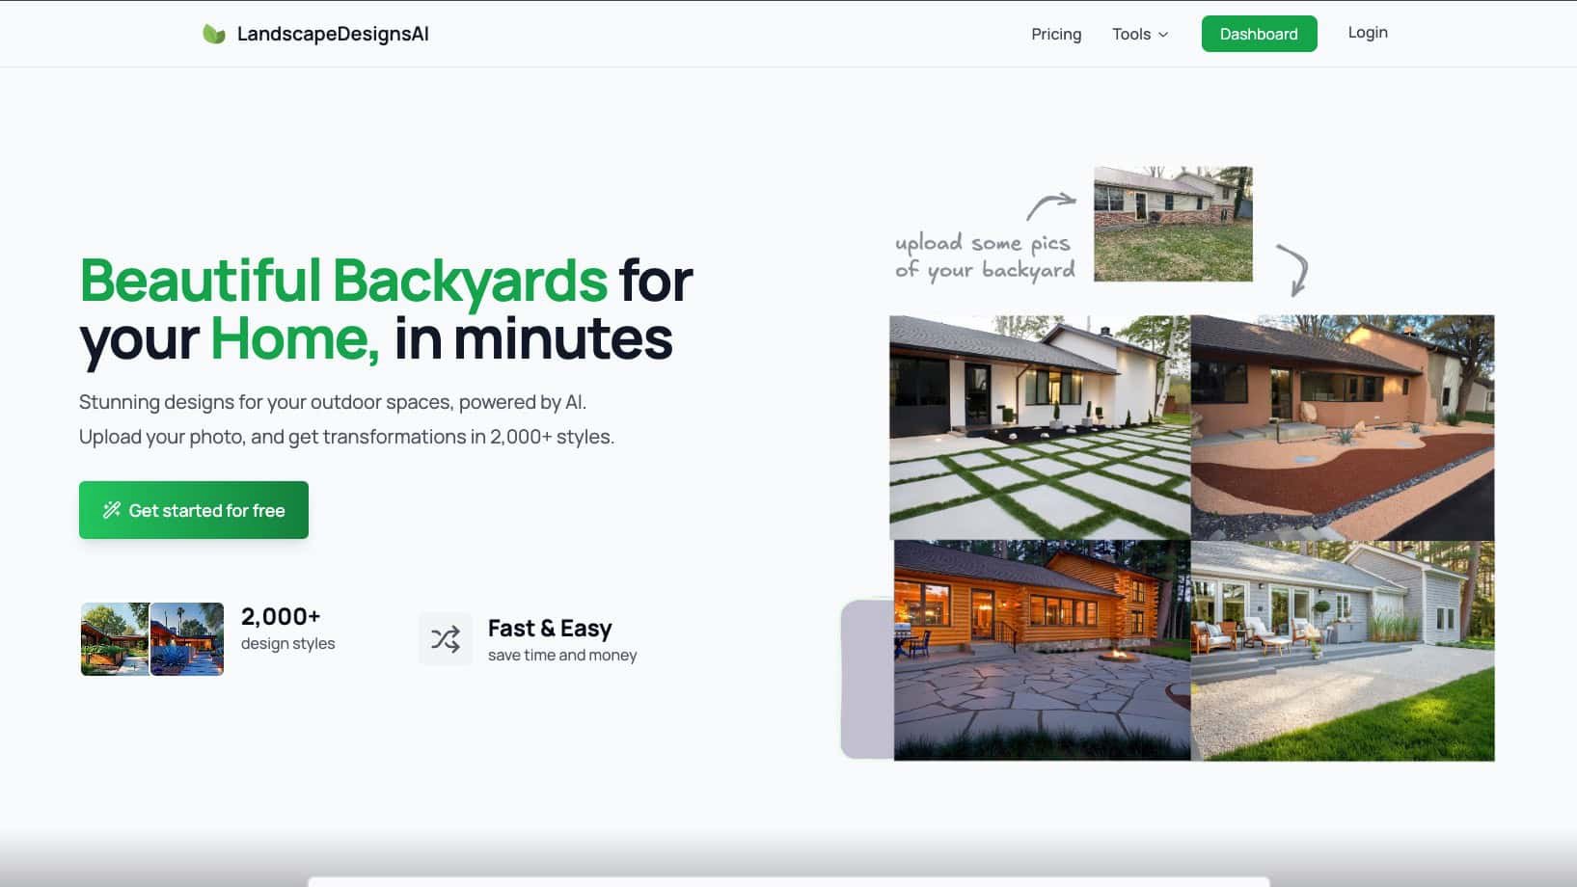Click the log cabin patio design image
This screenshot has height=887, width=1577.
(1039, 651)
